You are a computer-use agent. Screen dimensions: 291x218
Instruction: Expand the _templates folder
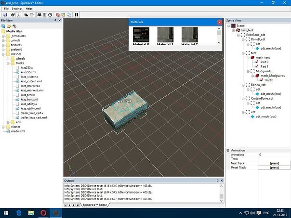(x=3, y=36)
